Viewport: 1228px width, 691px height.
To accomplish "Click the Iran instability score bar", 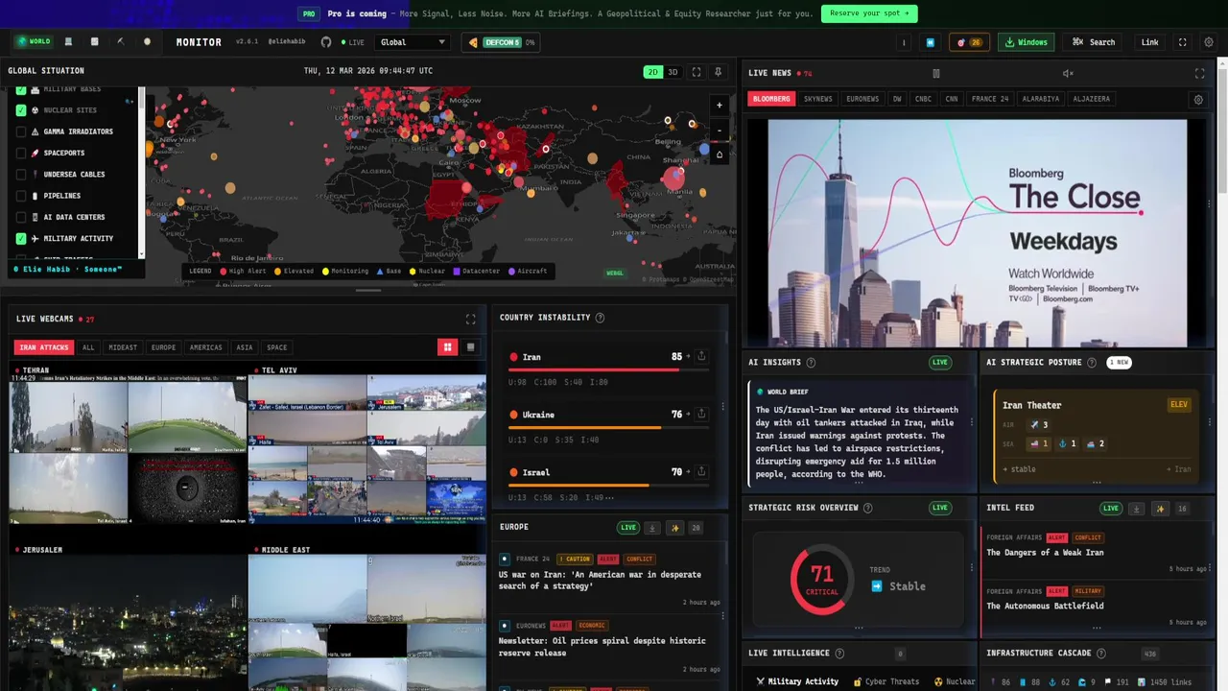I will (609, 369).
